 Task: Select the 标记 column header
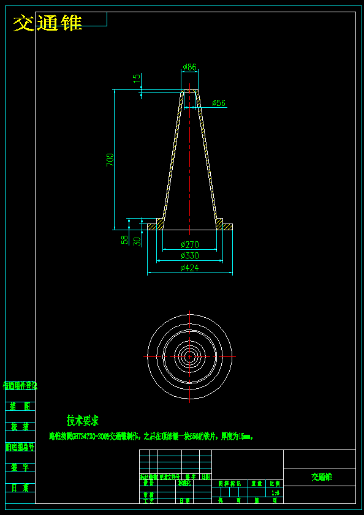(145, 477)
